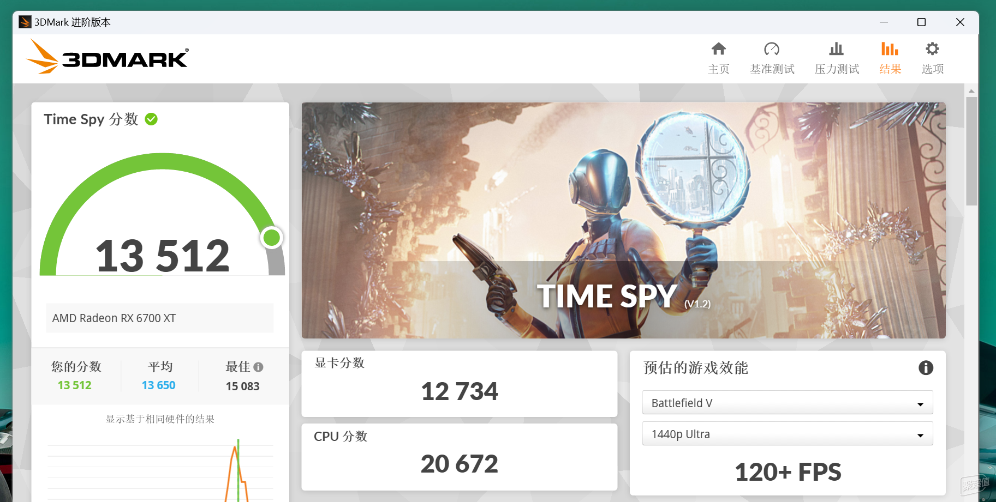The height and width of the screenshot is (502, 996).
Task: Click the arrow on the Battlefield V combo box
Action: (x=920, y=404)
